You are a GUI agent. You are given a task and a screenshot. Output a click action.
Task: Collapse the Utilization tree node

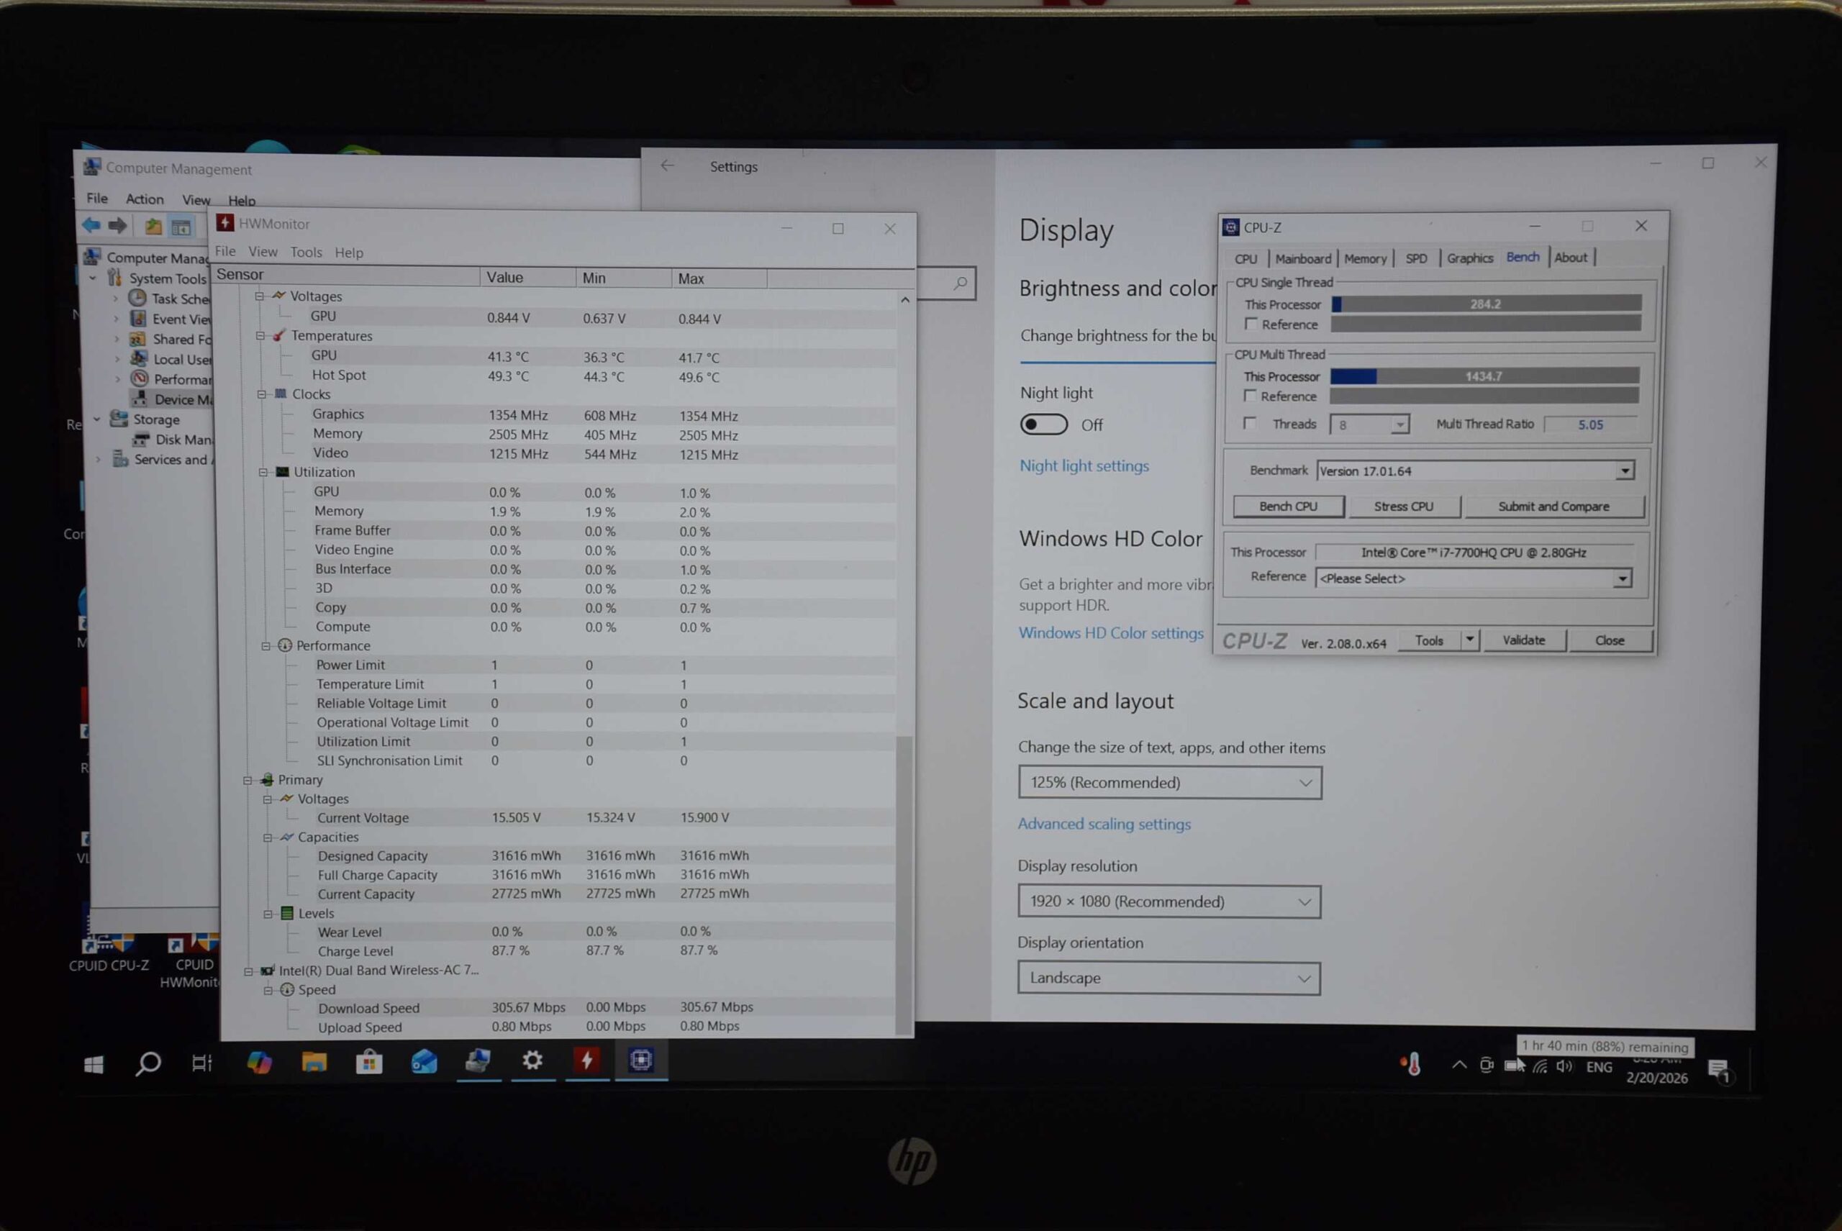(264, 472)
